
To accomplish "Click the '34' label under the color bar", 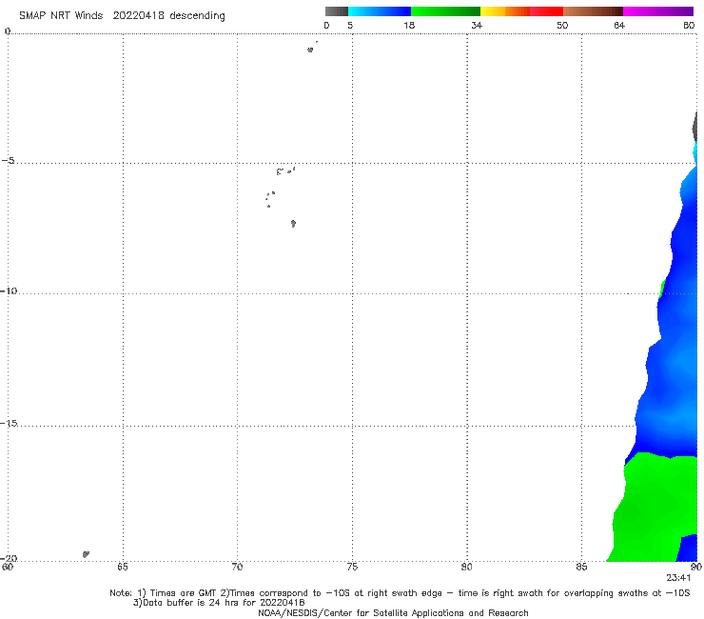I will (x=477, y=25).
